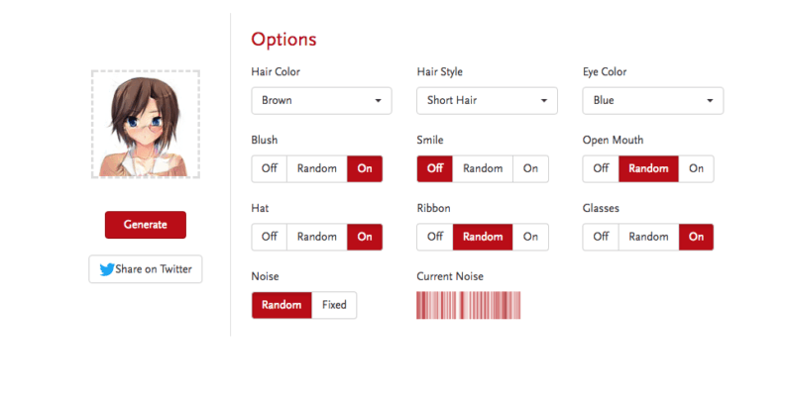Click Share on Twitter button
The width and height of the screenshot is (789, 406).
[146, 269]
